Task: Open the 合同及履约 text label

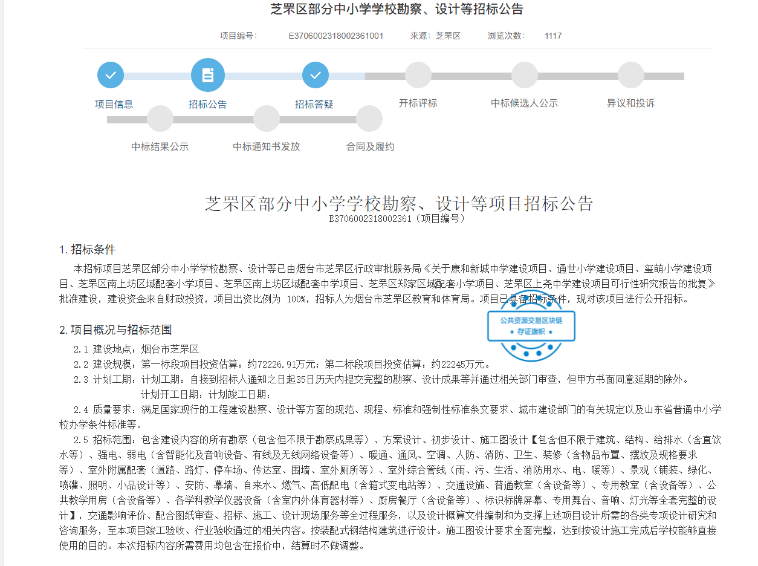Action: 370,147
